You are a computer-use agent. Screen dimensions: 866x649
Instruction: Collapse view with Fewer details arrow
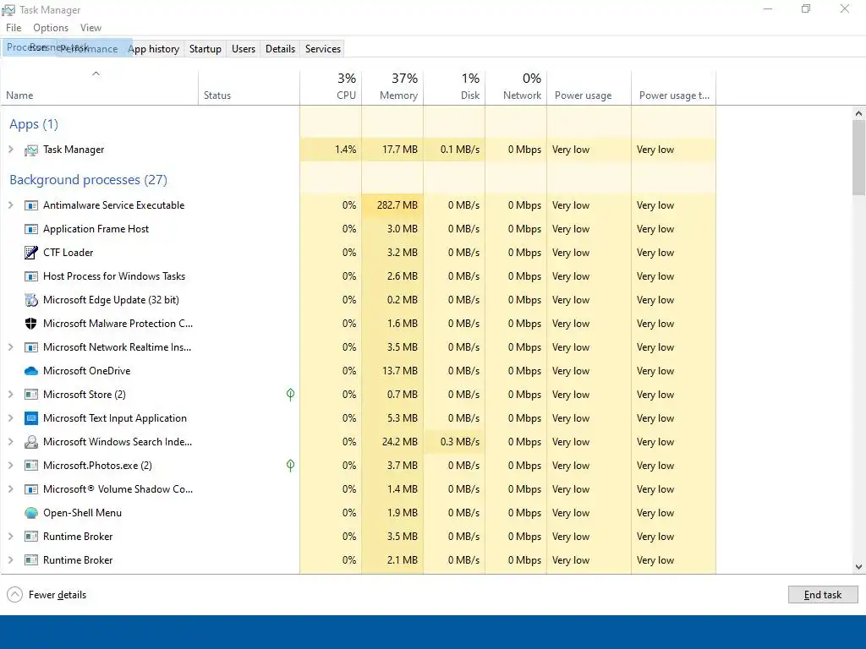(x=15, y=595)
